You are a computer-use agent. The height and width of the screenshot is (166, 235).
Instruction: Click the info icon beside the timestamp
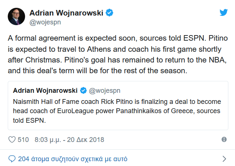pyautogui.click(x=224, y=140)
